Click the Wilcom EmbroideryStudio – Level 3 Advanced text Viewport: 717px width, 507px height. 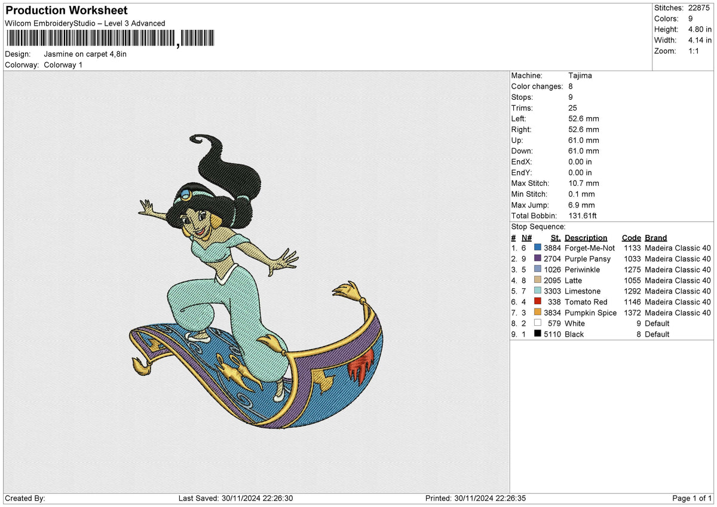[85, 23]
